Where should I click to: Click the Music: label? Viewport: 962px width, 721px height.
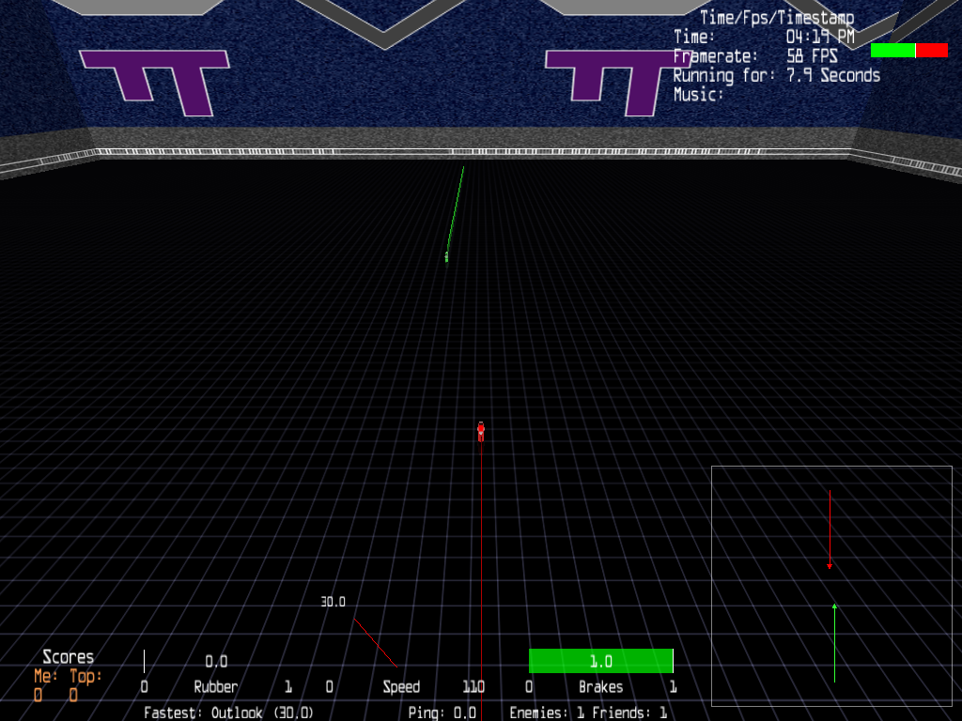pyautogui.click(x=699, y=94)
